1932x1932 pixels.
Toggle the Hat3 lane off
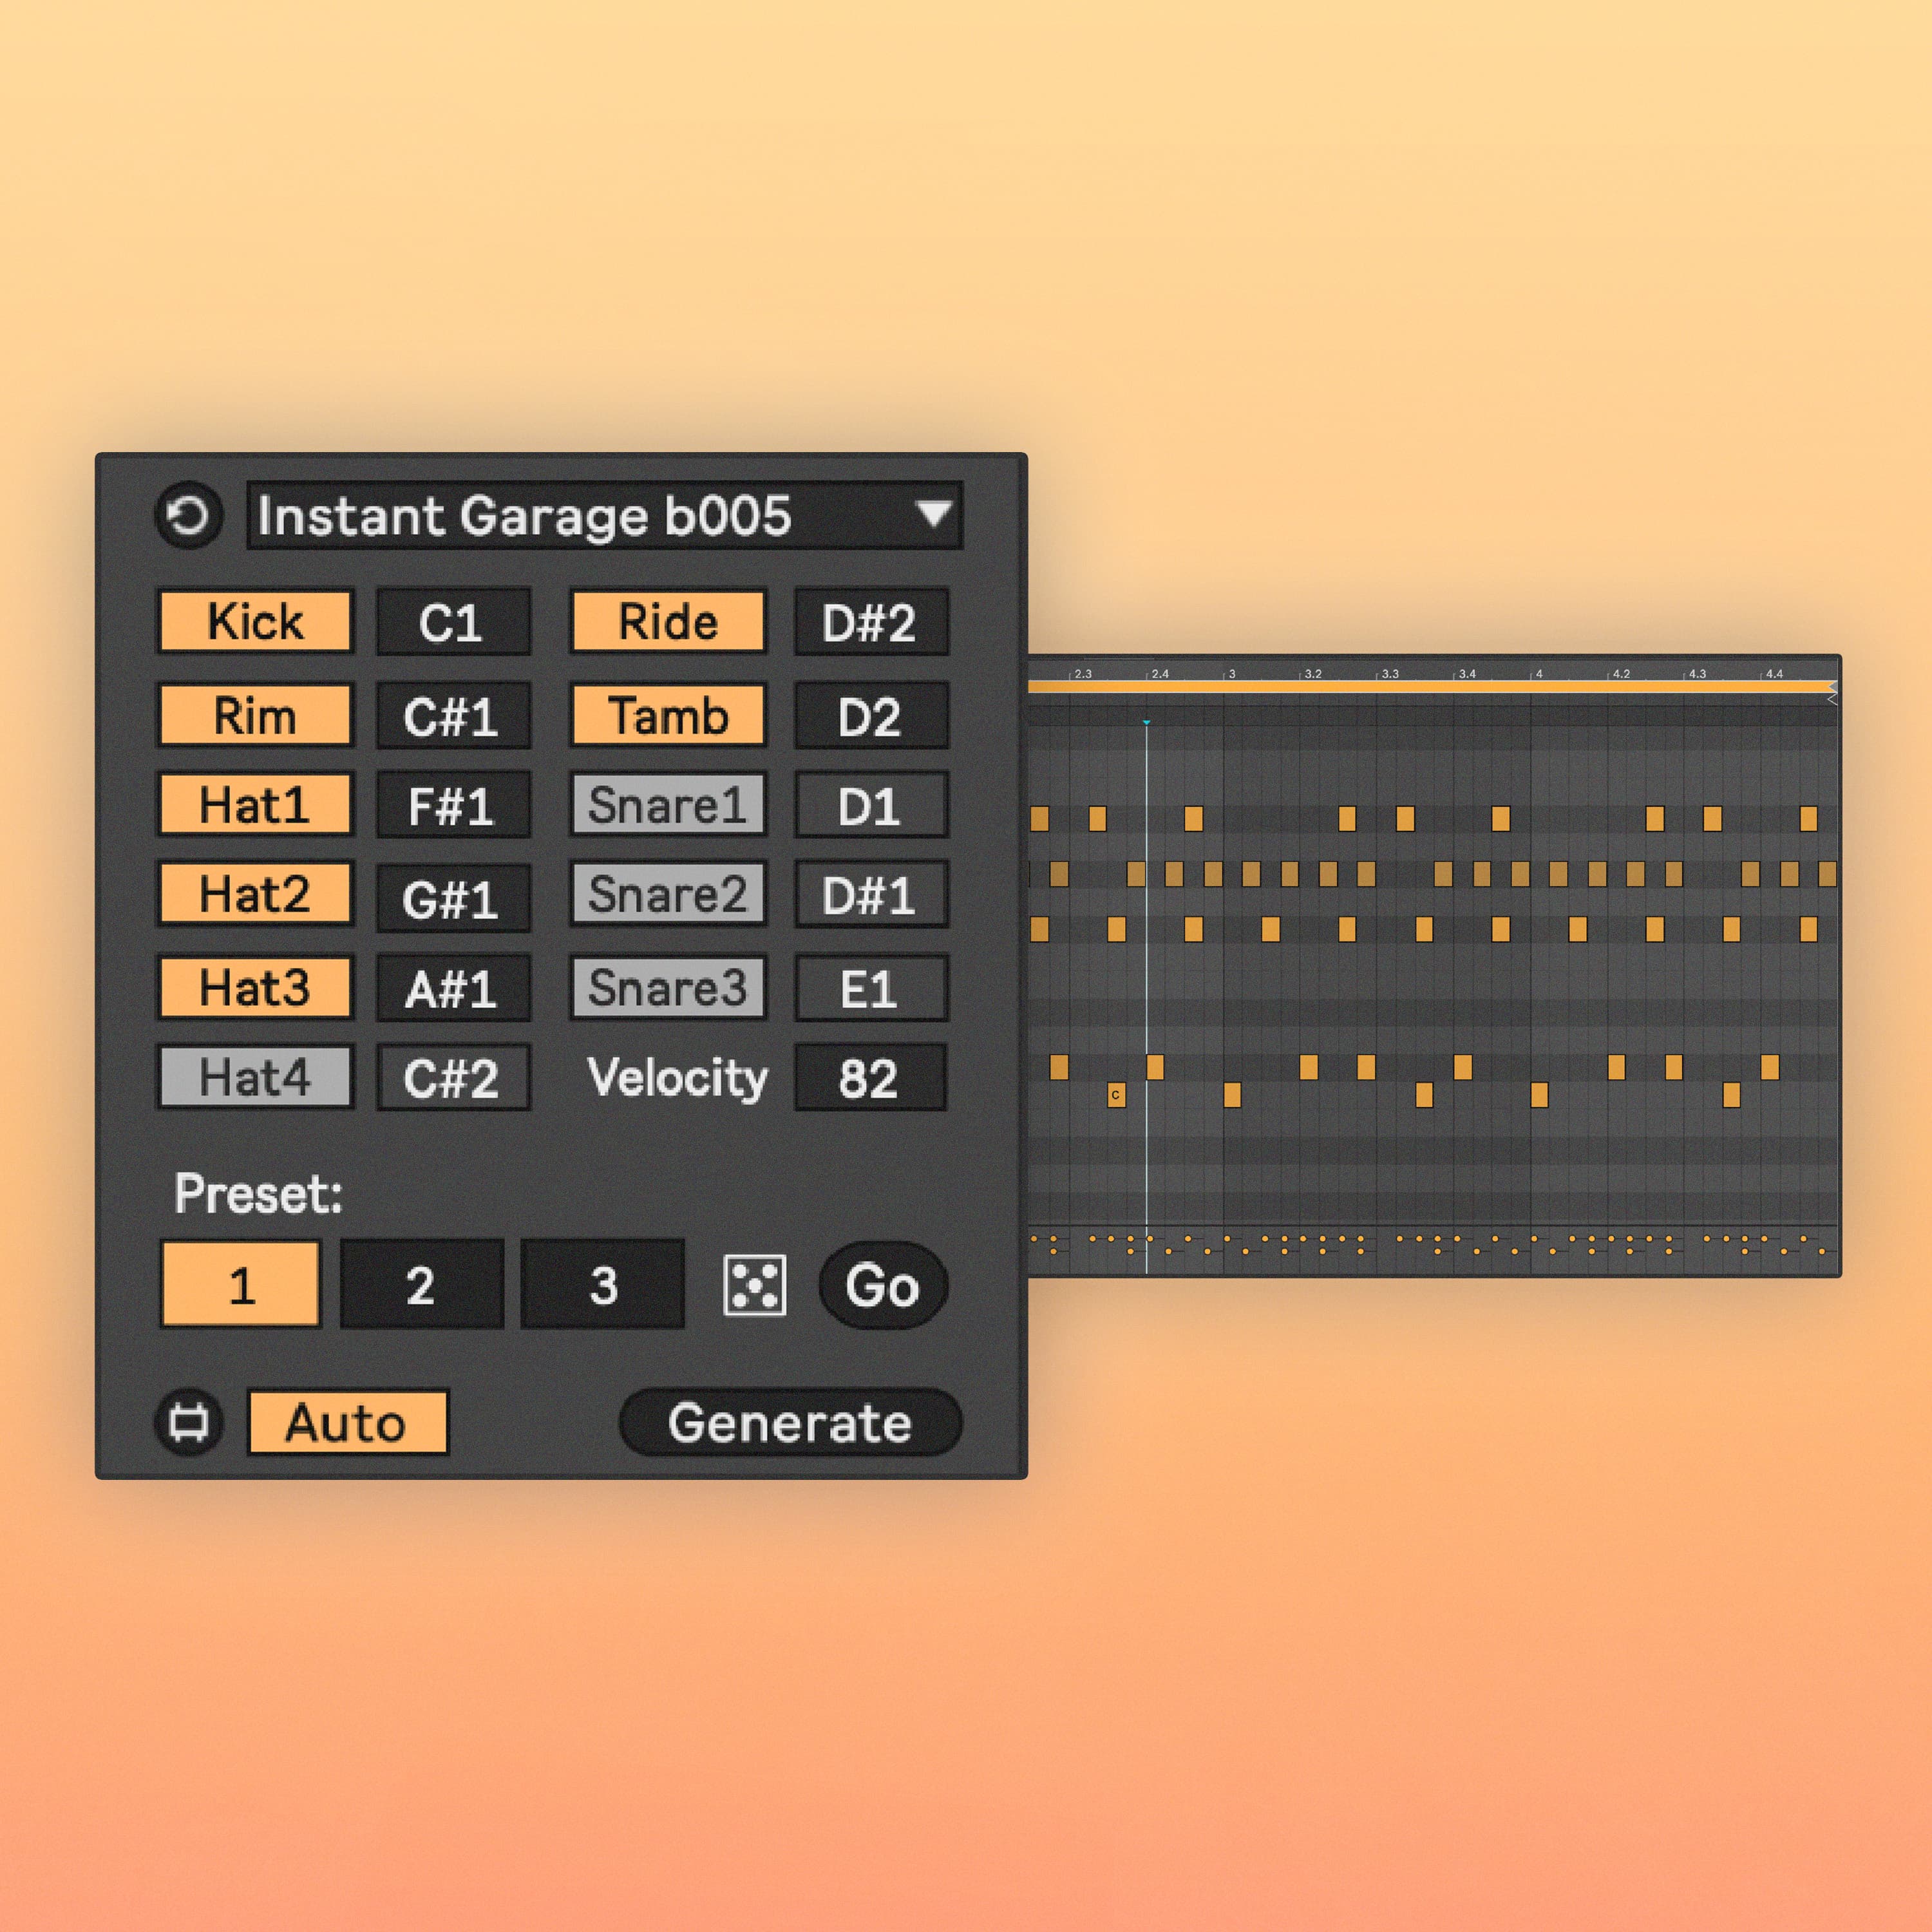click(x=256, y=988)
